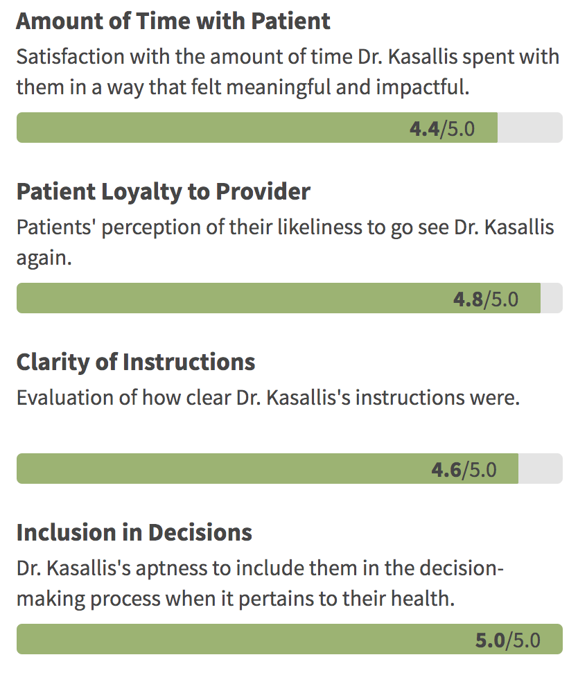
Task: Click the Patient Loyalty to Provider heading
Action: (163, 191)
